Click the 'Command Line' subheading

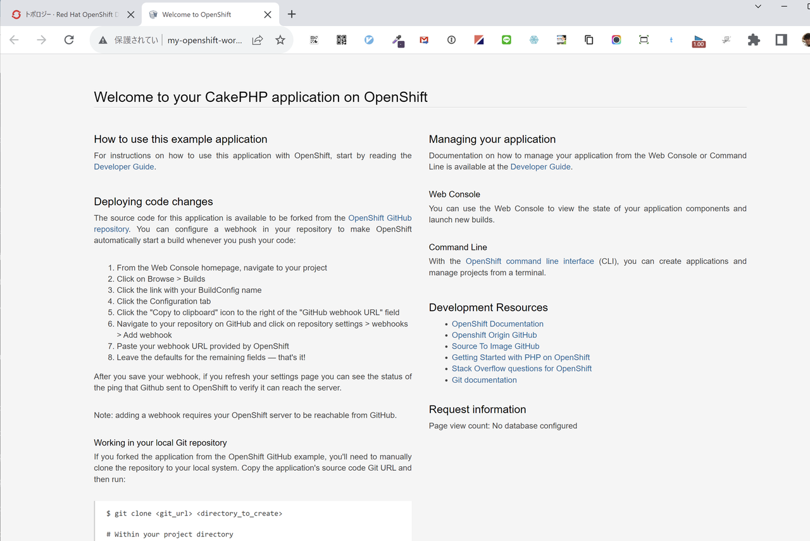tap(458, 247)
